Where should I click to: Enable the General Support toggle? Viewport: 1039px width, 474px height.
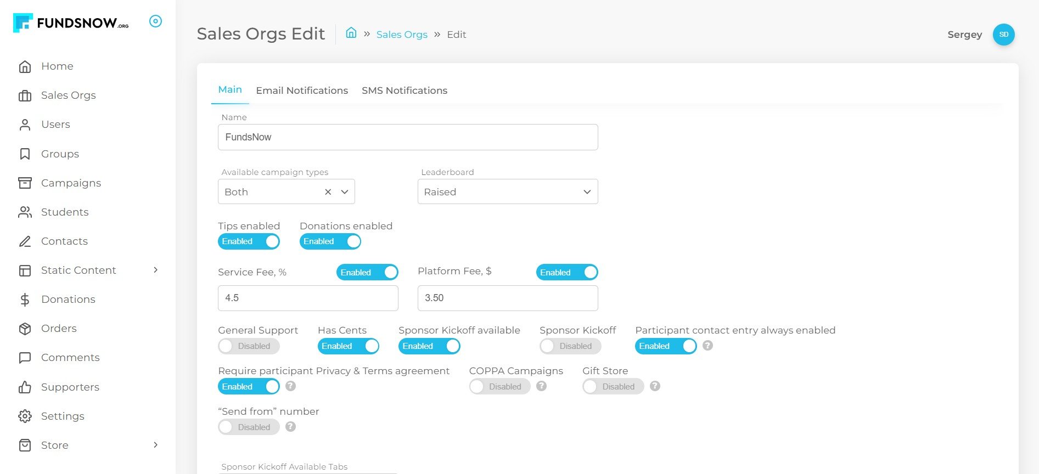[x=249, y=346]
